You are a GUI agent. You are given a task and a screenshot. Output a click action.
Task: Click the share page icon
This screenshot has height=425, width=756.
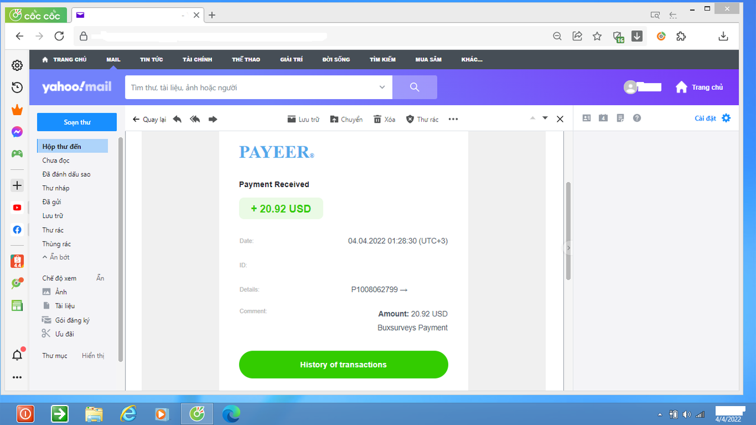click(x=578, y=36)
